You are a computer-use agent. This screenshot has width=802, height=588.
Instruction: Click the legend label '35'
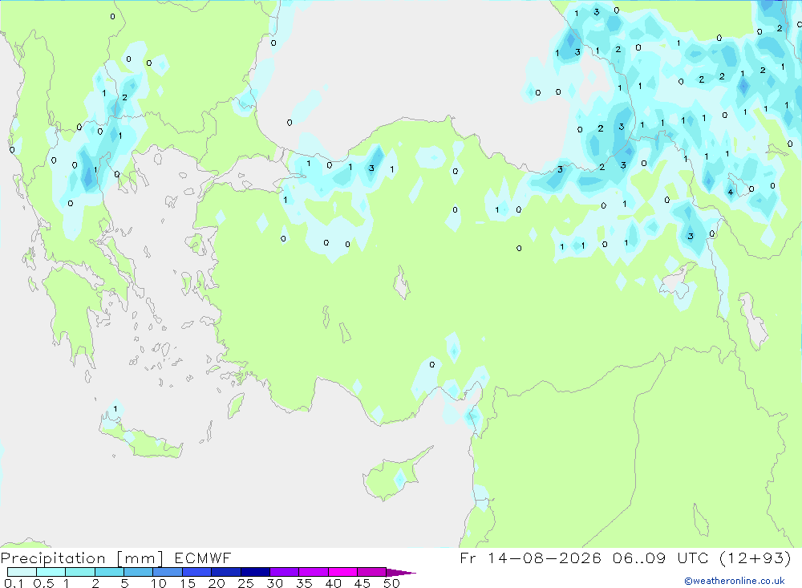coord(304,583)
